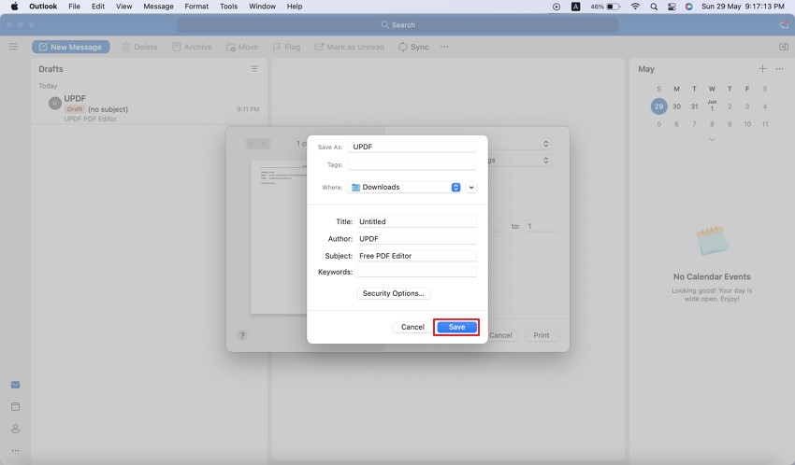Open the UPDF draft message
Image resolution: width=795 pixels, height=465 pixels.
(150, 108)
